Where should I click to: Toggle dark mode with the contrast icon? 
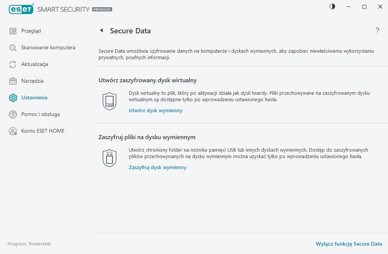pyautogui.click(x=332, y=6)
